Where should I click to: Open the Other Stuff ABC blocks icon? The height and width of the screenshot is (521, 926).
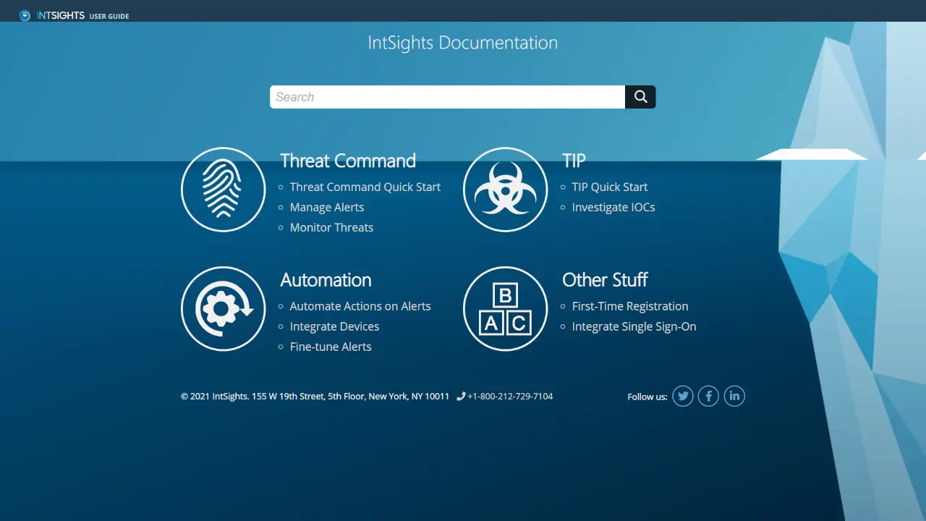point(505,309)
